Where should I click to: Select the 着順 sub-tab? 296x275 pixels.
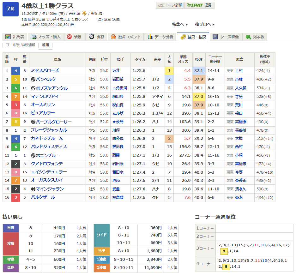point(45,45)
